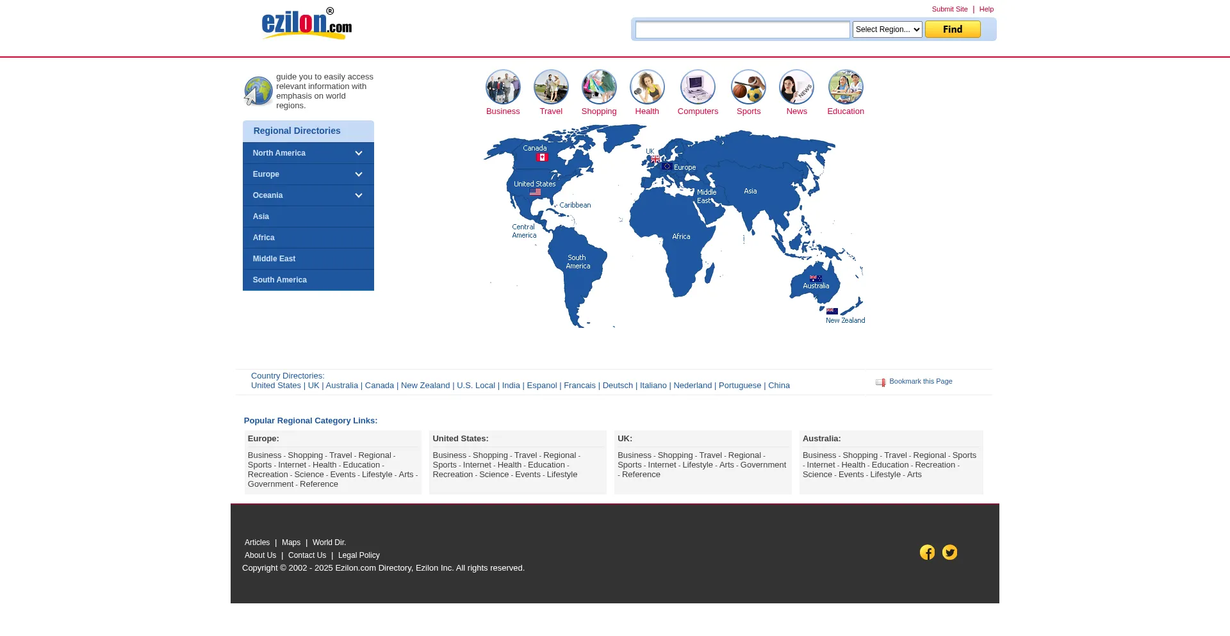Select Middle East in Regional Directories

(x=274, y=259)
